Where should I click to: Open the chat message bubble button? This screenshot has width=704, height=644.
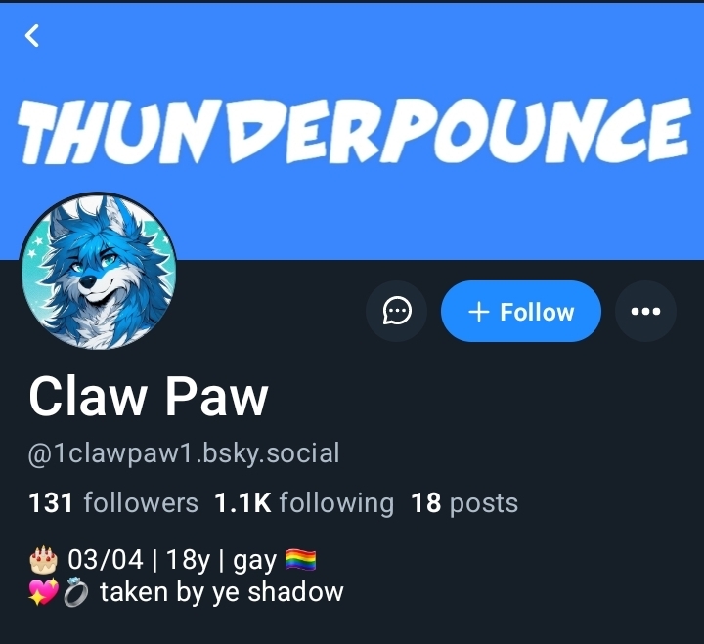pos(397,311)
